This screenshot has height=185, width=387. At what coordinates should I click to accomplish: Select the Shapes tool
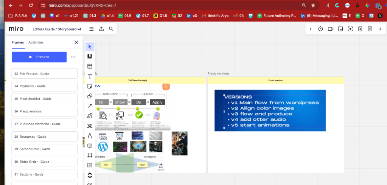(x=90, y=96)
